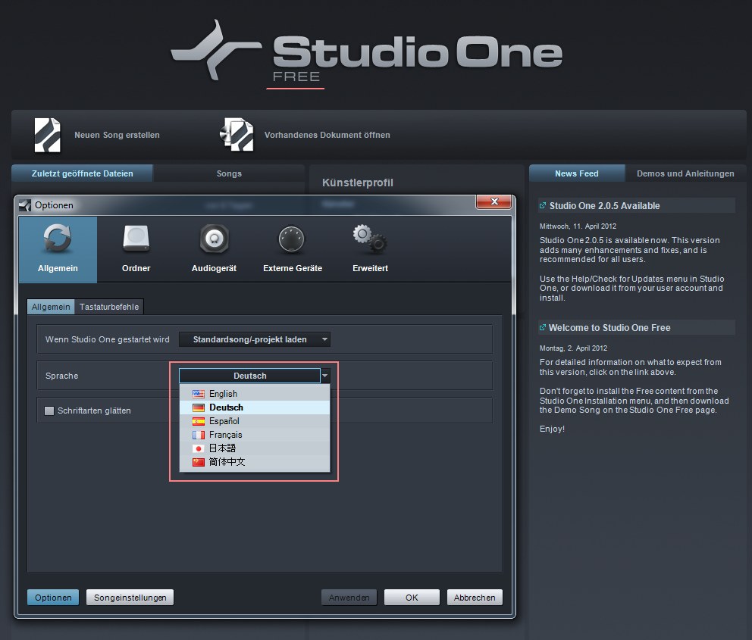752x640 pixels.
Task: Click the Mittwoch, 11. April 2012 date
Action: point(578,226)
